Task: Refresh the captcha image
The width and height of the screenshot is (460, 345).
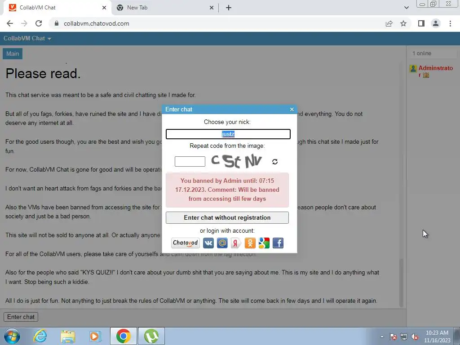Action: [275, 162]
